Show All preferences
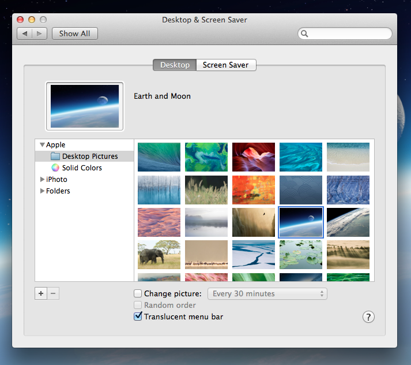411x365 pixels. point(75,33)
